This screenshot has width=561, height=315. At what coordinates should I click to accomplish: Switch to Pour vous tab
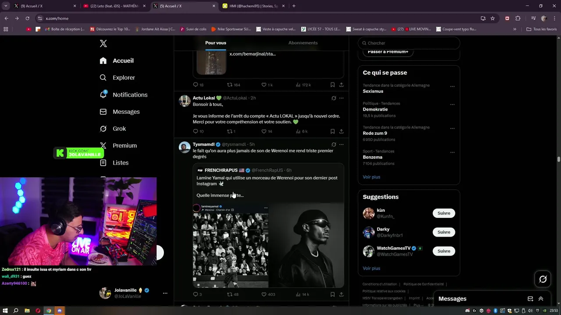(216, 43)
